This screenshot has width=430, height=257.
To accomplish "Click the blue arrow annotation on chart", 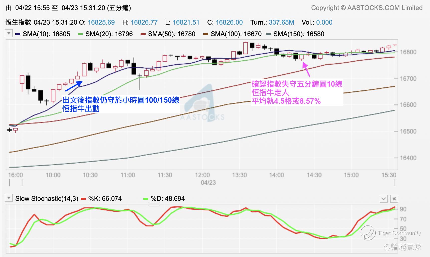I will click(74, 86).
